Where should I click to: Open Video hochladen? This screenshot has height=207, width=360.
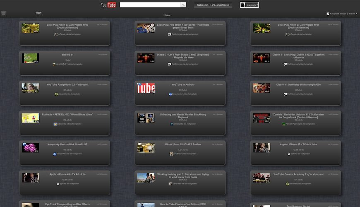221,5
